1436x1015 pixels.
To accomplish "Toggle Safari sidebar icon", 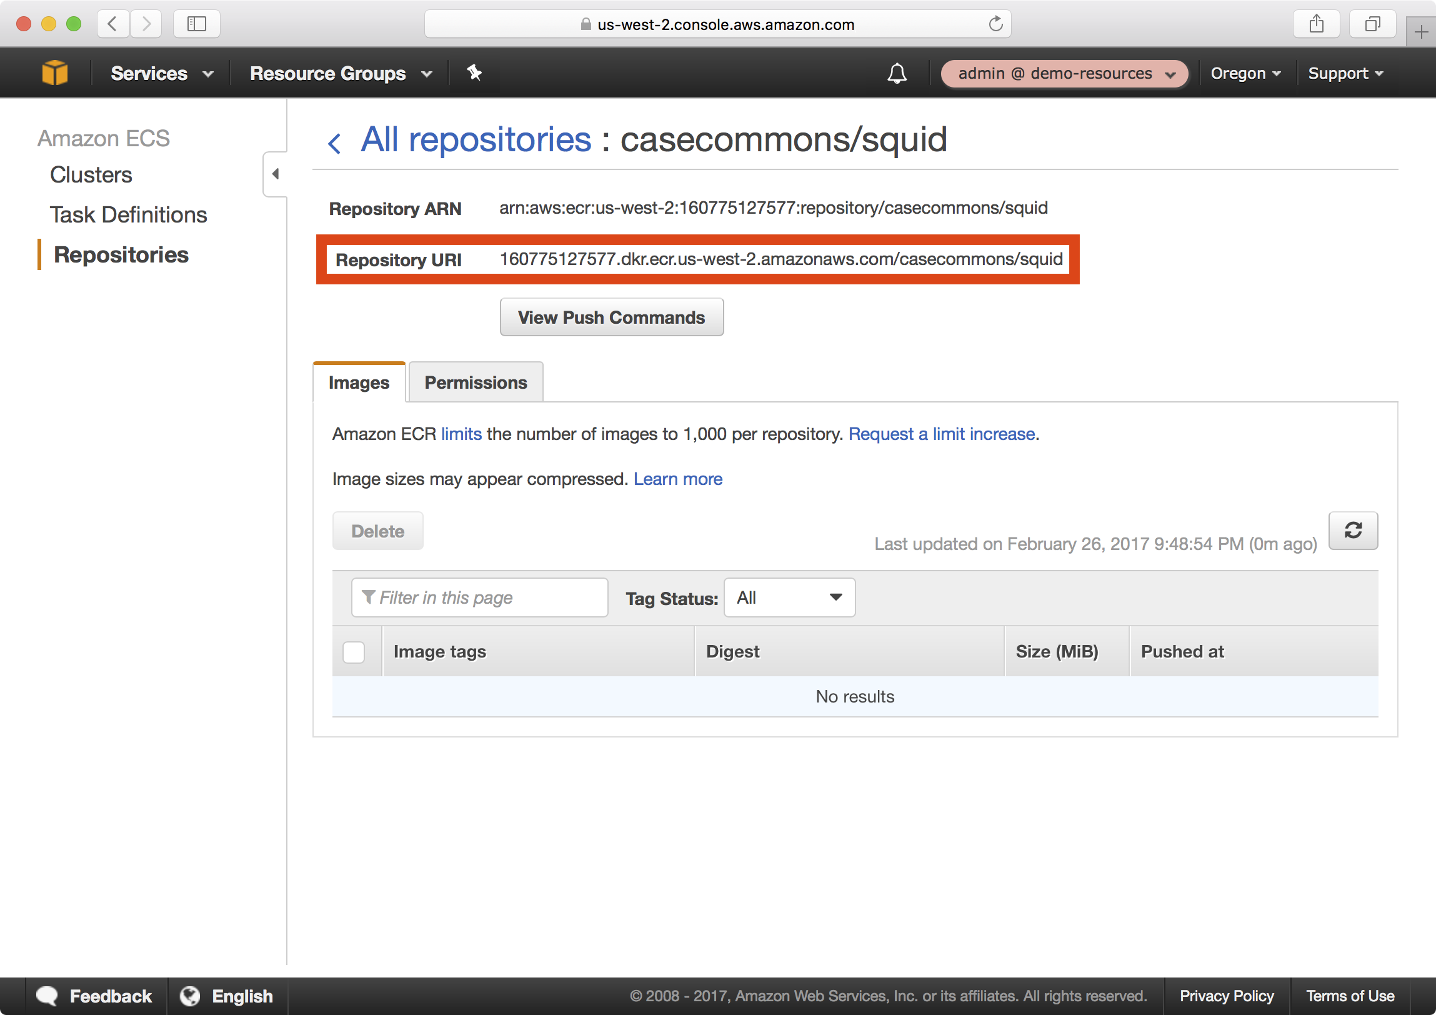I will 196,24.
